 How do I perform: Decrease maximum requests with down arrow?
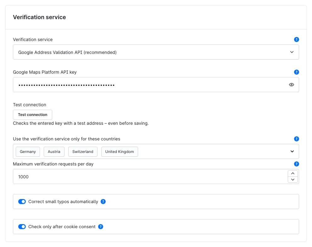[293, 180]
